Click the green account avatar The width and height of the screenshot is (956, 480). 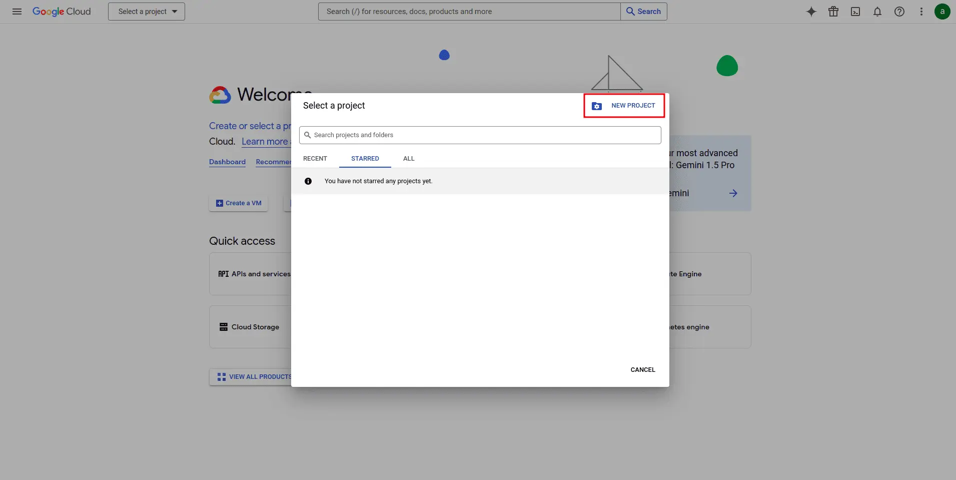(942, 12)
